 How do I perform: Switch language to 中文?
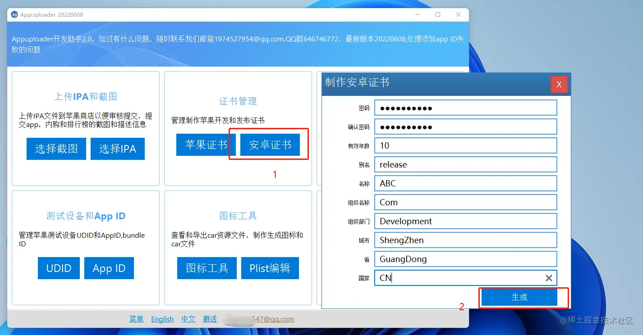coord(188,319)
